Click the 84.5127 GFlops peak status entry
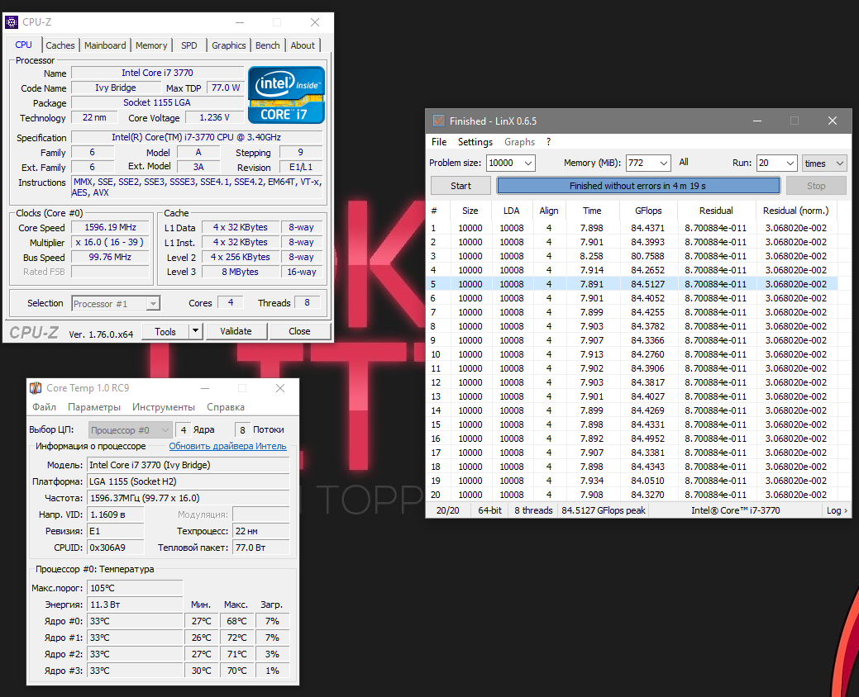Image resolution: width=859 pixels, height=697 pixels. coord(604,510)
